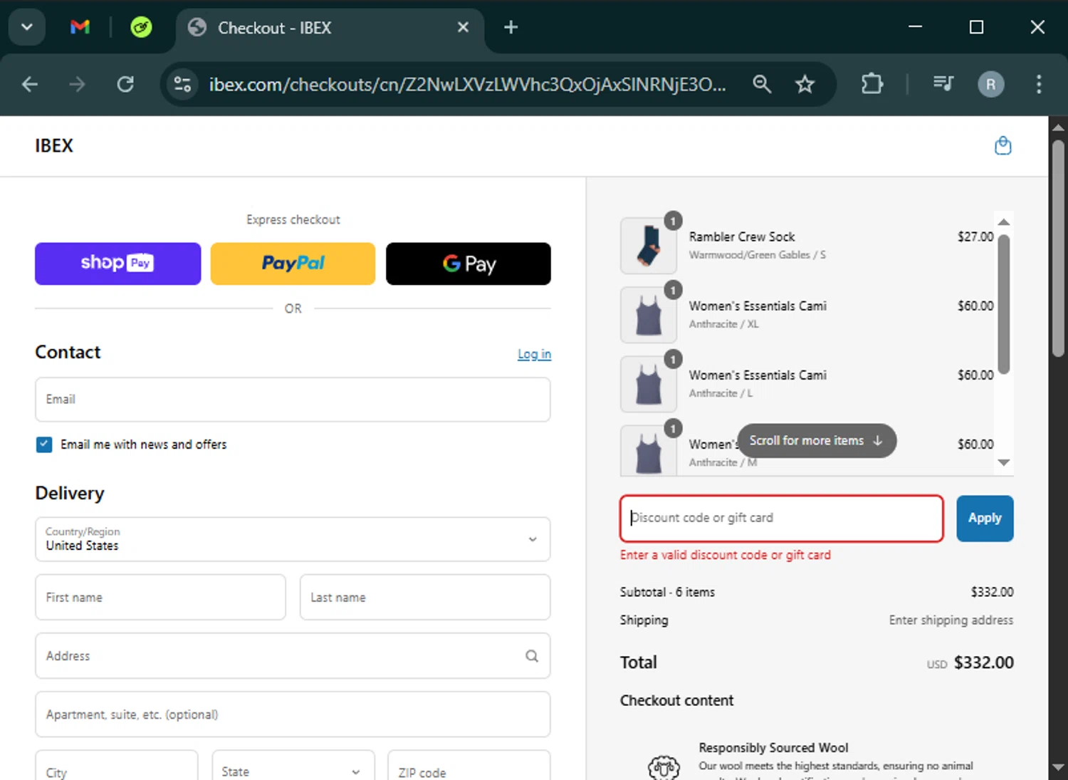Uncheck Email me with news and offers

tap(44, 444)
